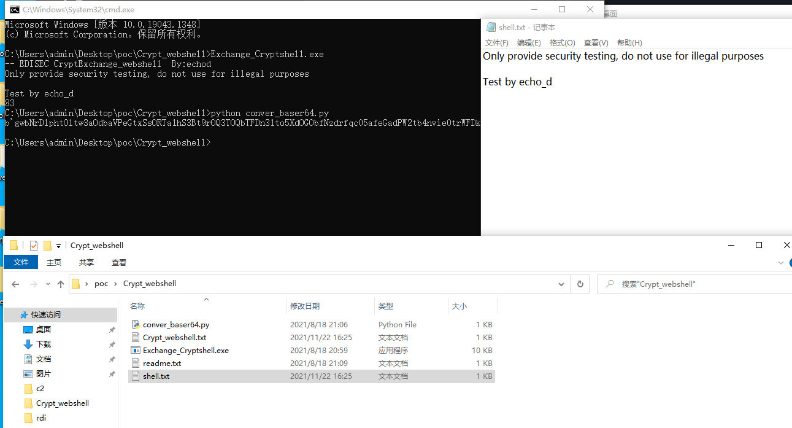This screenshot has width=792, height=428.
Task: Open recent locations dropdown beside forward arrow
Action: tap(48, 284)
